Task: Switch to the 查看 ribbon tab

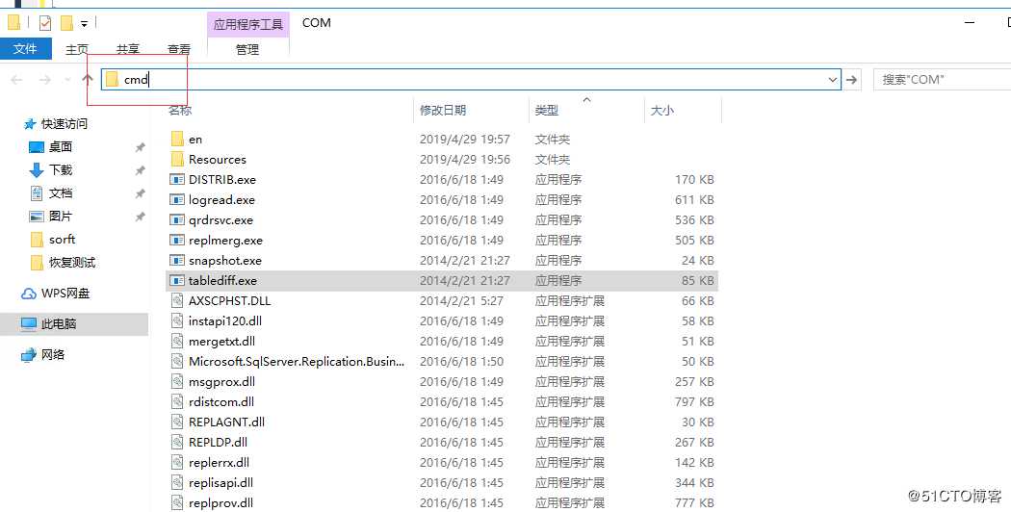Action: (x=178, y=49)
